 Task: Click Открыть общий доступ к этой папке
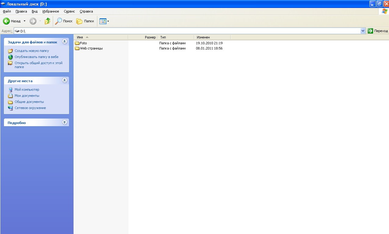(38, 65)
